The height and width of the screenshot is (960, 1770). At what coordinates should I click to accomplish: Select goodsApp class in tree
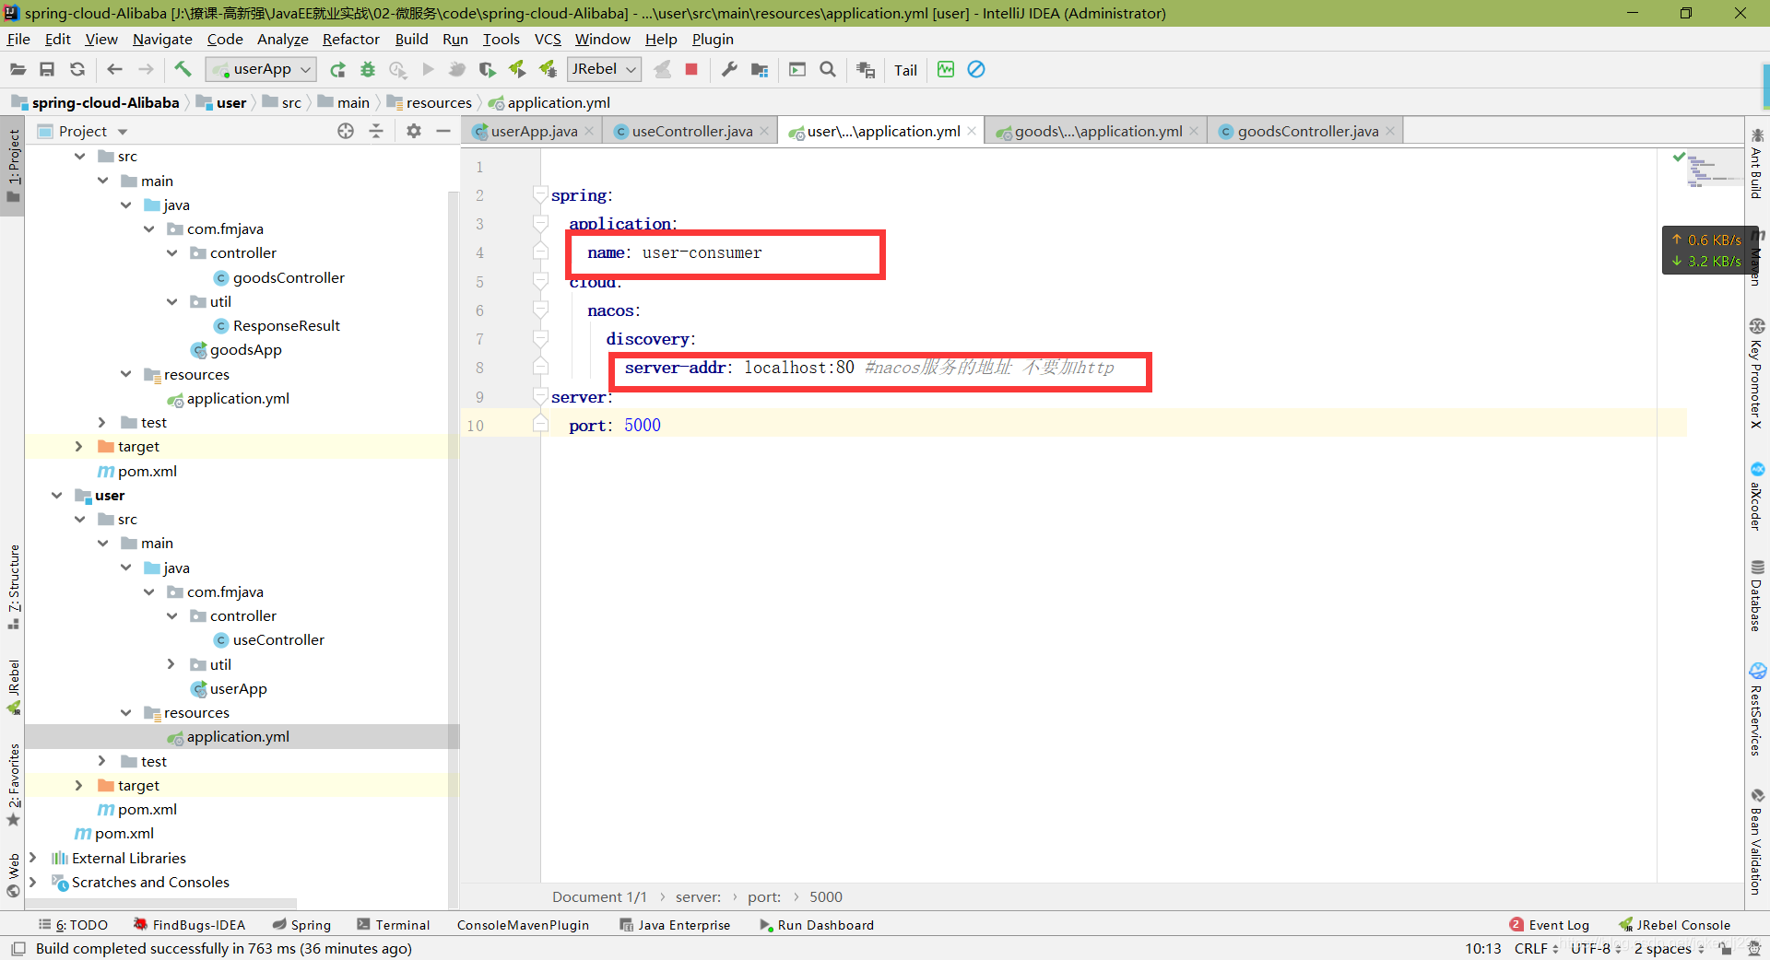pyautogui.click(x=236, y=349)
